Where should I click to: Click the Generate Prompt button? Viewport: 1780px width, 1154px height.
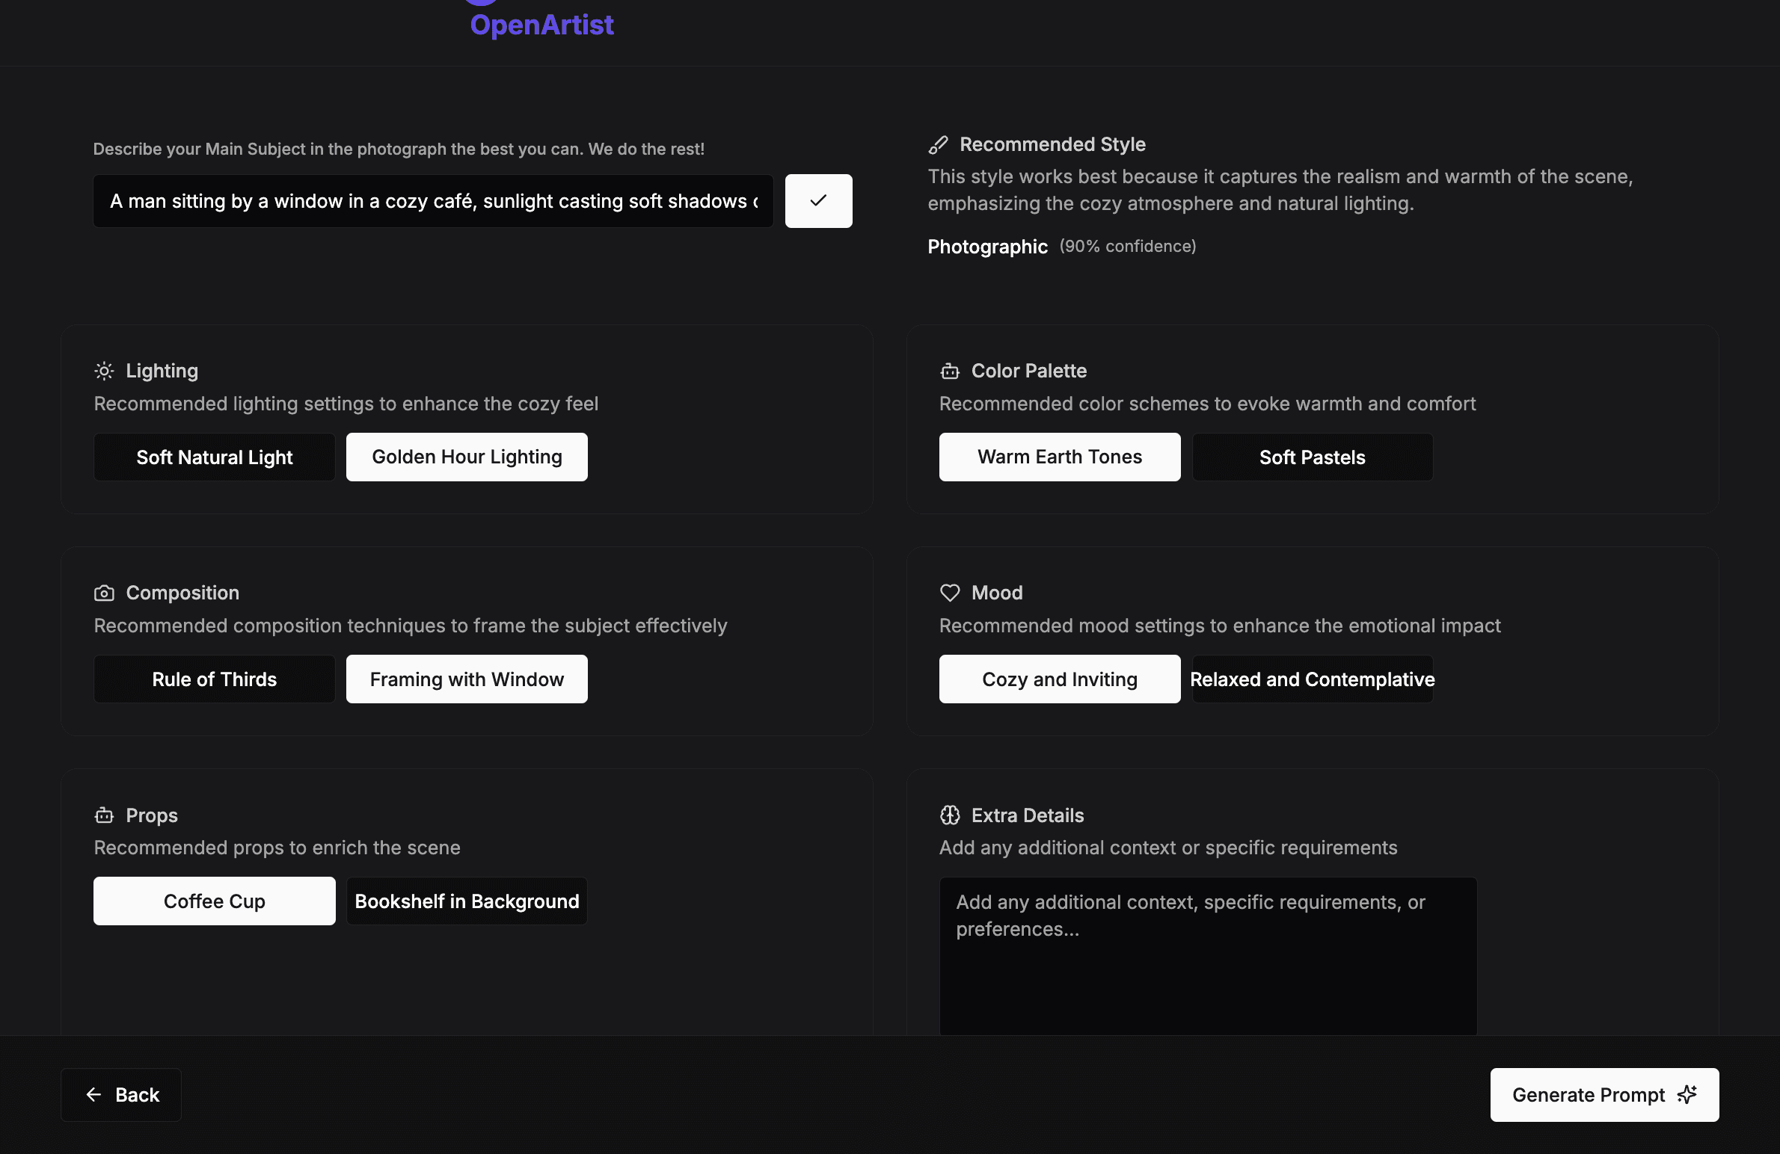tap(1604, 1094)
